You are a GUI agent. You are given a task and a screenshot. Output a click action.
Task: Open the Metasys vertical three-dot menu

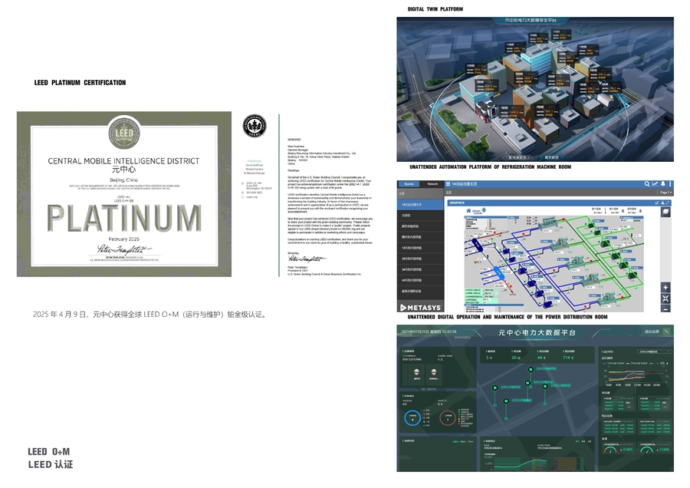pos(670,184)
